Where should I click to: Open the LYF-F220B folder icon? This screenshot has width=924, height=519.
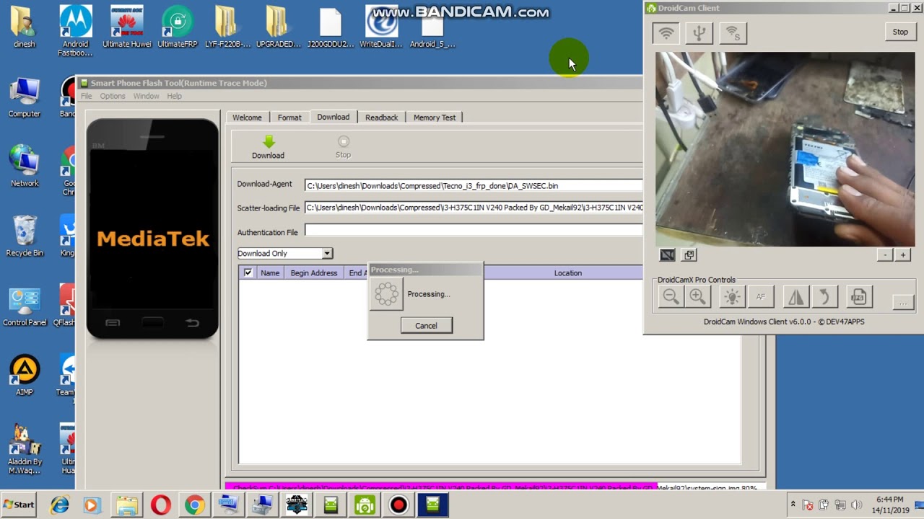click(x=227, y=27)
